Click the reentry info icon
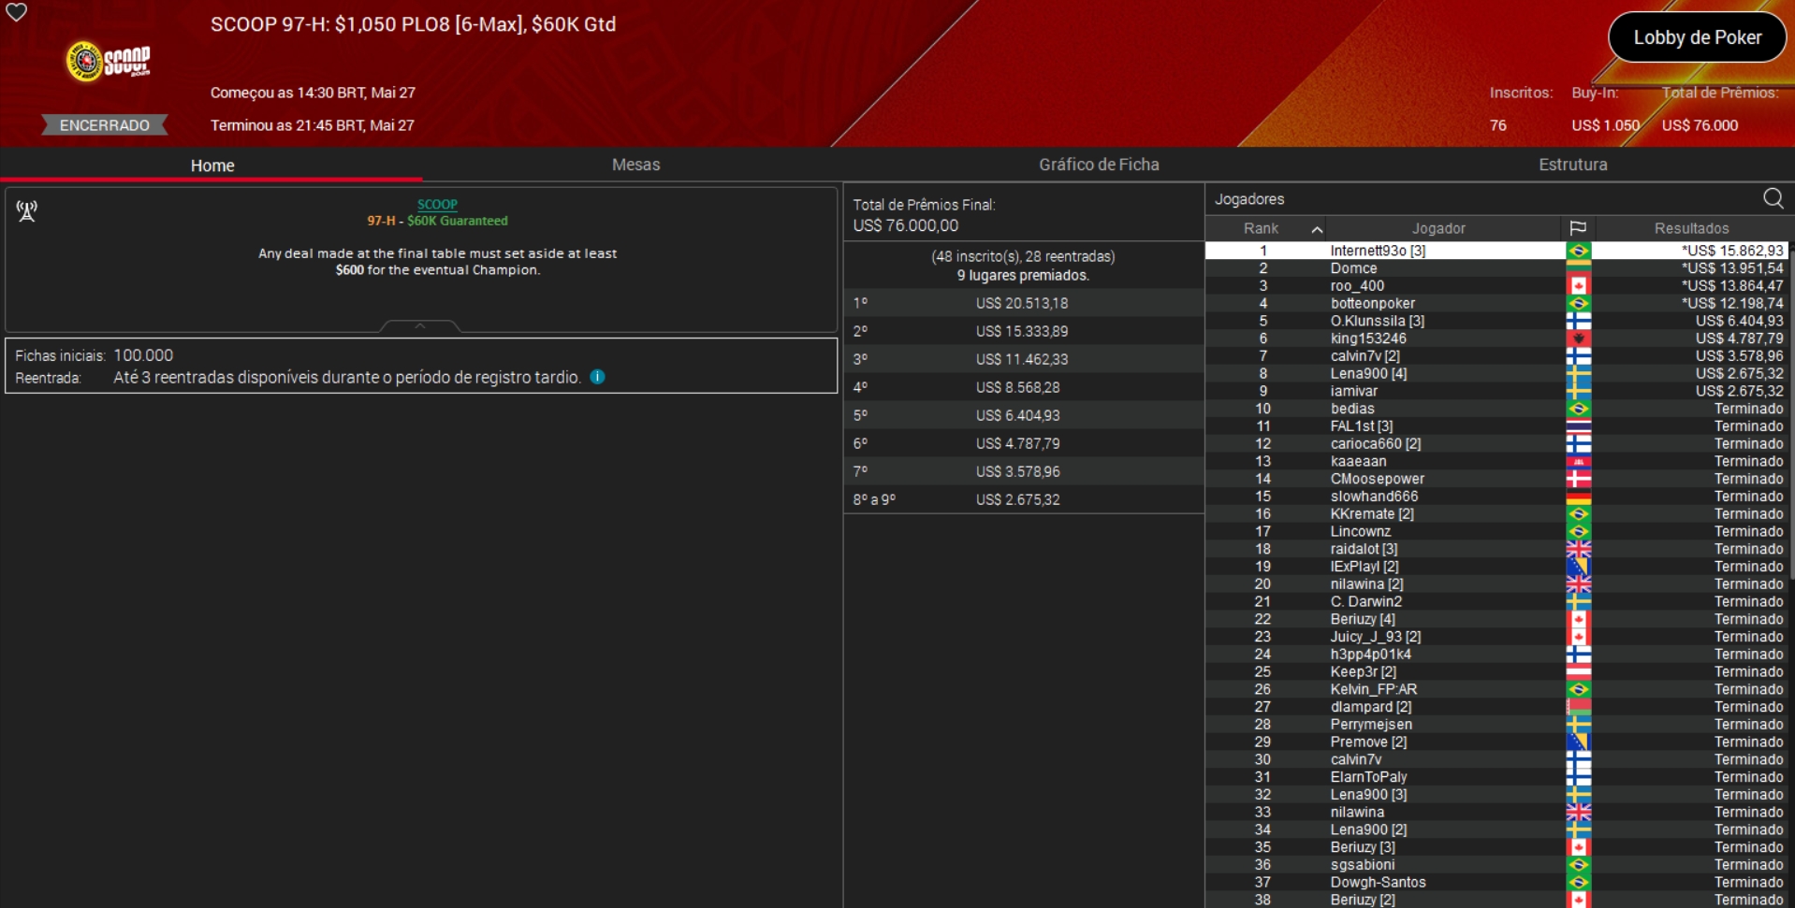1795x908 pixels. [x=597, y=377]
